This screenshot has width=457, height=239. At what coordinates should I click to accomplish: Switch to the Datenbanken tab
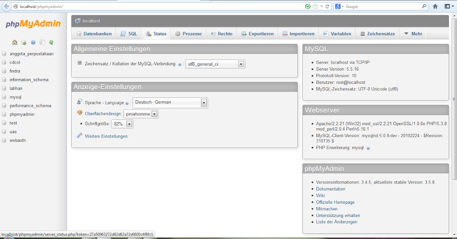click(94, 33)
